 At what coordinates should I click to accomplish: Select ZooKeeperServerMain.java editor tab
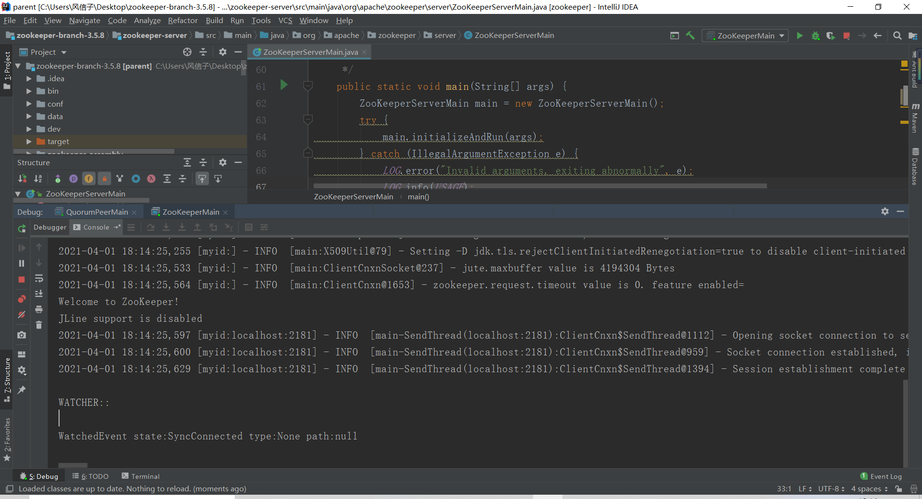(310, 52)
